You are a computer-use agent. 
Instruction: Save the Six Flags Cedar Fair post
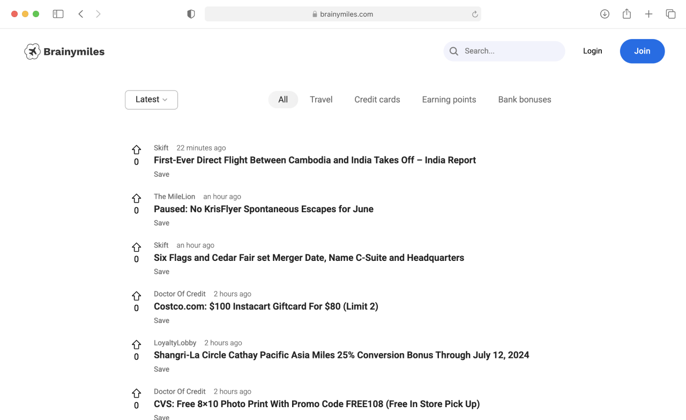point(161,272)
